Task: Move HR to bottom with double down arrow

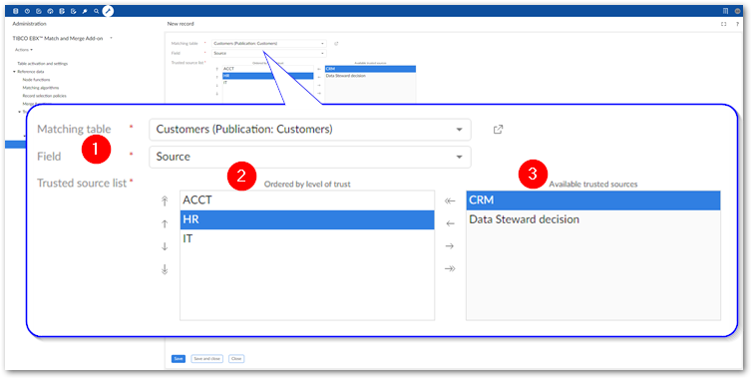Action: [x=165, y=269]
